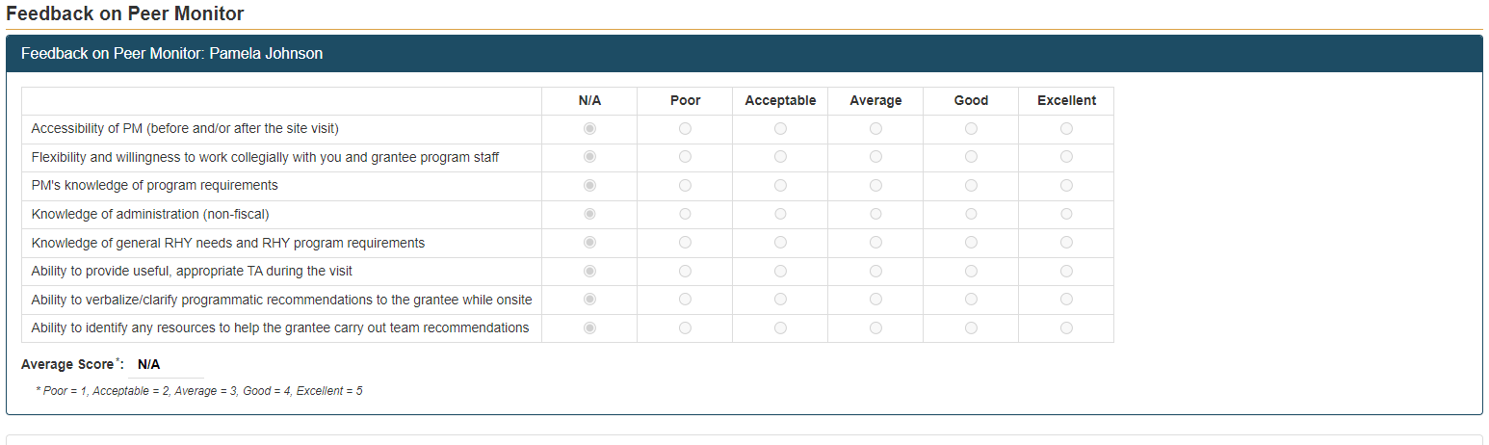Select Poor for Accessibility of PM

[x=685, y=128]
